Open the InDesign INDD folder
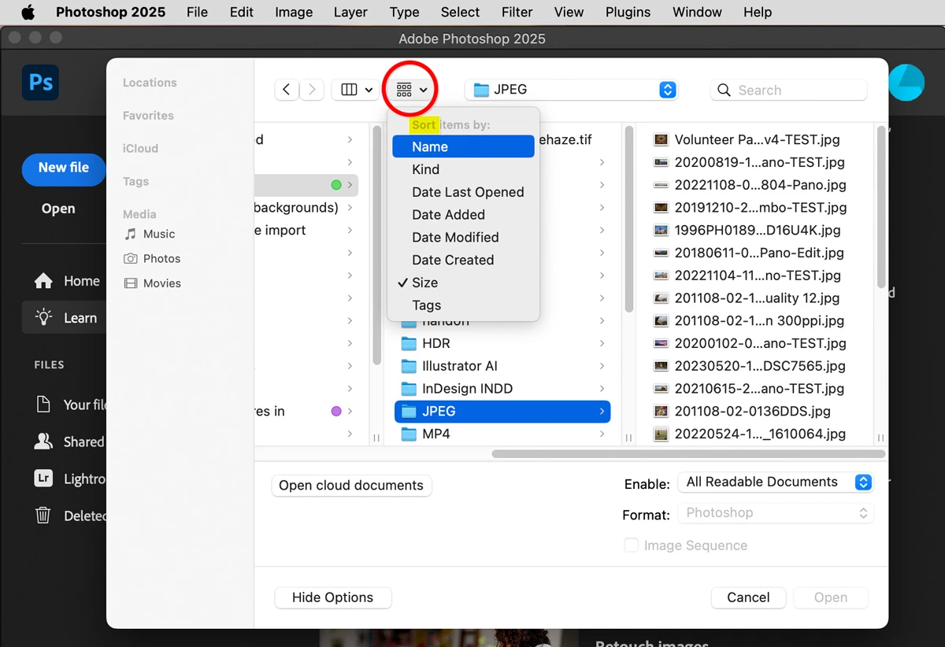Screen dimensions: 945x647 point(502,389)
